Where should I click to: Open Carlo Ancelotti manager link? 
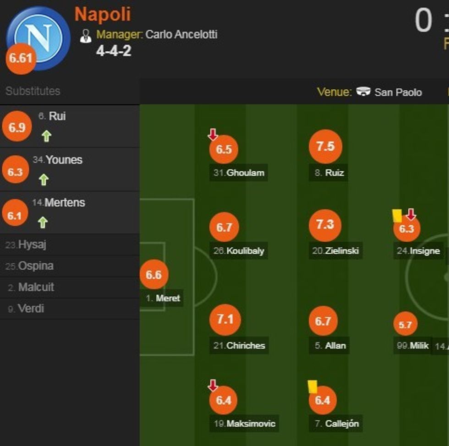[181, 34]
